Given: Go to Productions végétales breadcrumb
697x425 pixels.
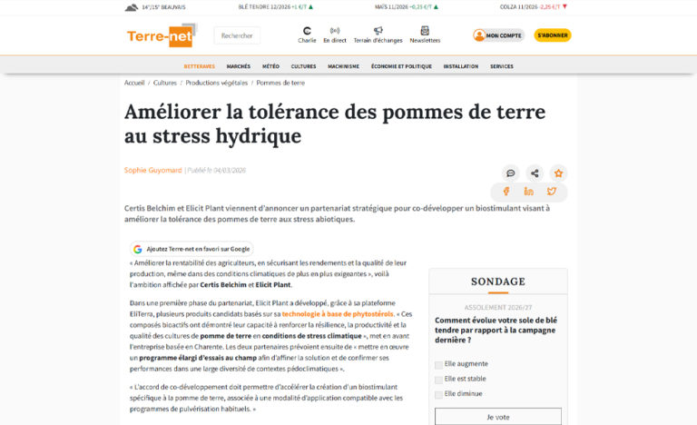Looking at the screenshot, I should 217,83.
